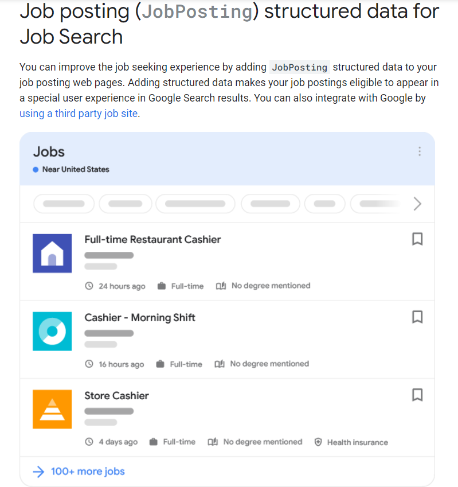Open the three-dot Jobs options menu

point(420,151)
